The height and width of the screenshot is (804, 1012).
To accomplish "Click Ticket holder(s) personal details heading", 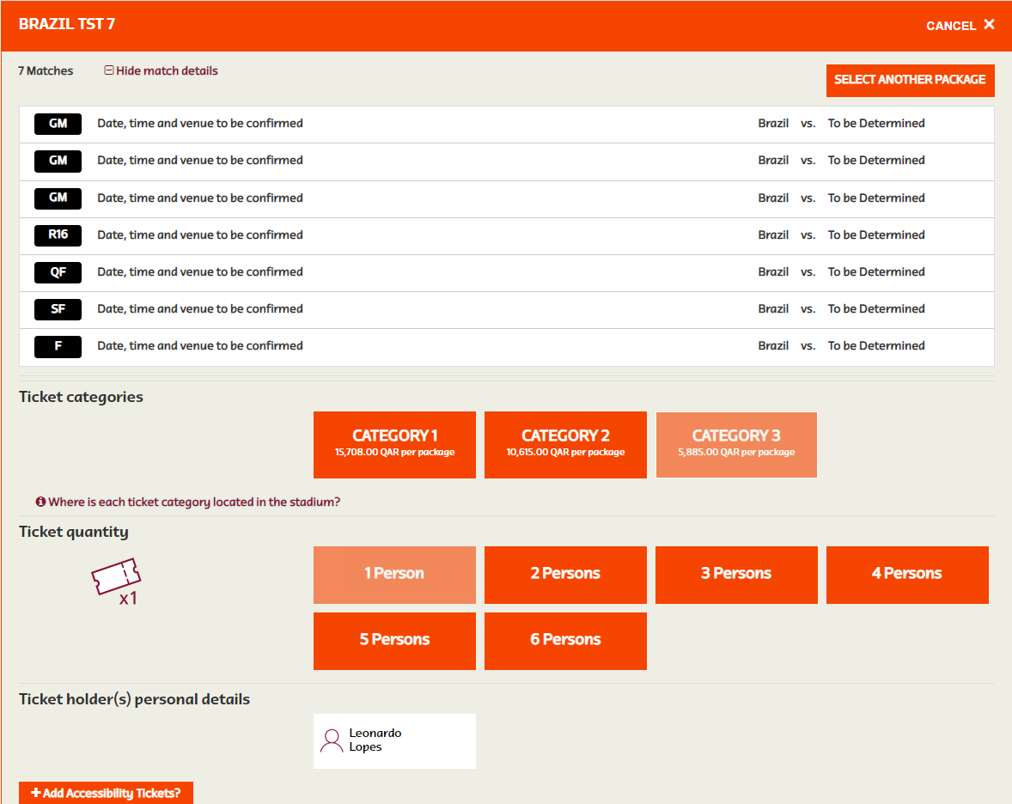I will pos(134,699).
